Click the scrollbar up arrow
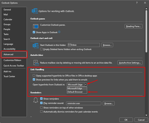 146,9
